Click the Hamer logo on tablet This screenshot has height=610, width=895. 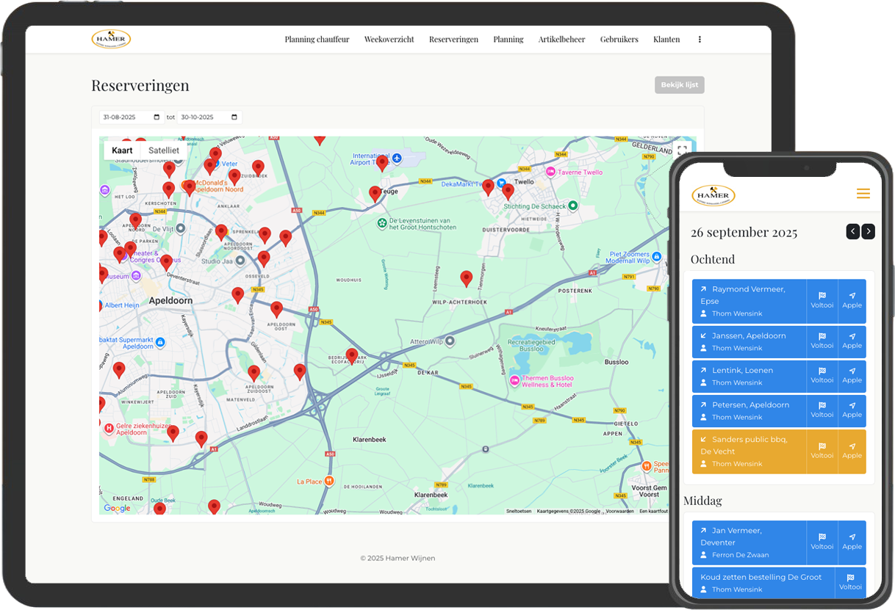pyautogui.click(x=111, y=39)
